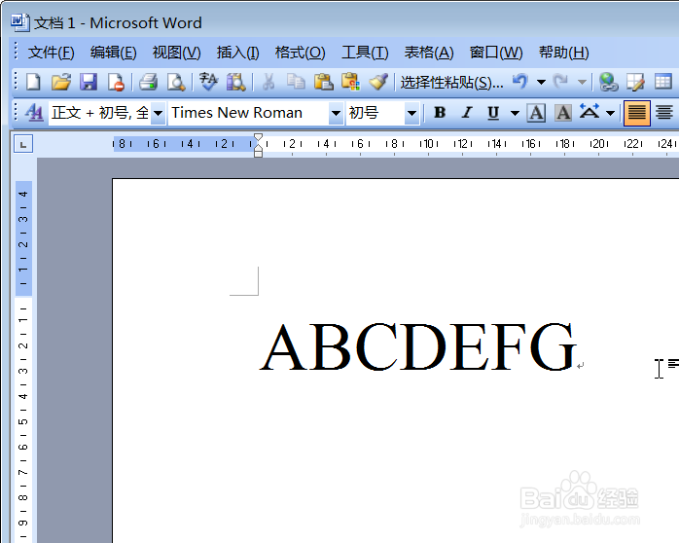The height and width of the screenshot is (543, 679).
Task: Click the left indent marker on ruler
Action: pyautogui.click(x=258, y=153)
